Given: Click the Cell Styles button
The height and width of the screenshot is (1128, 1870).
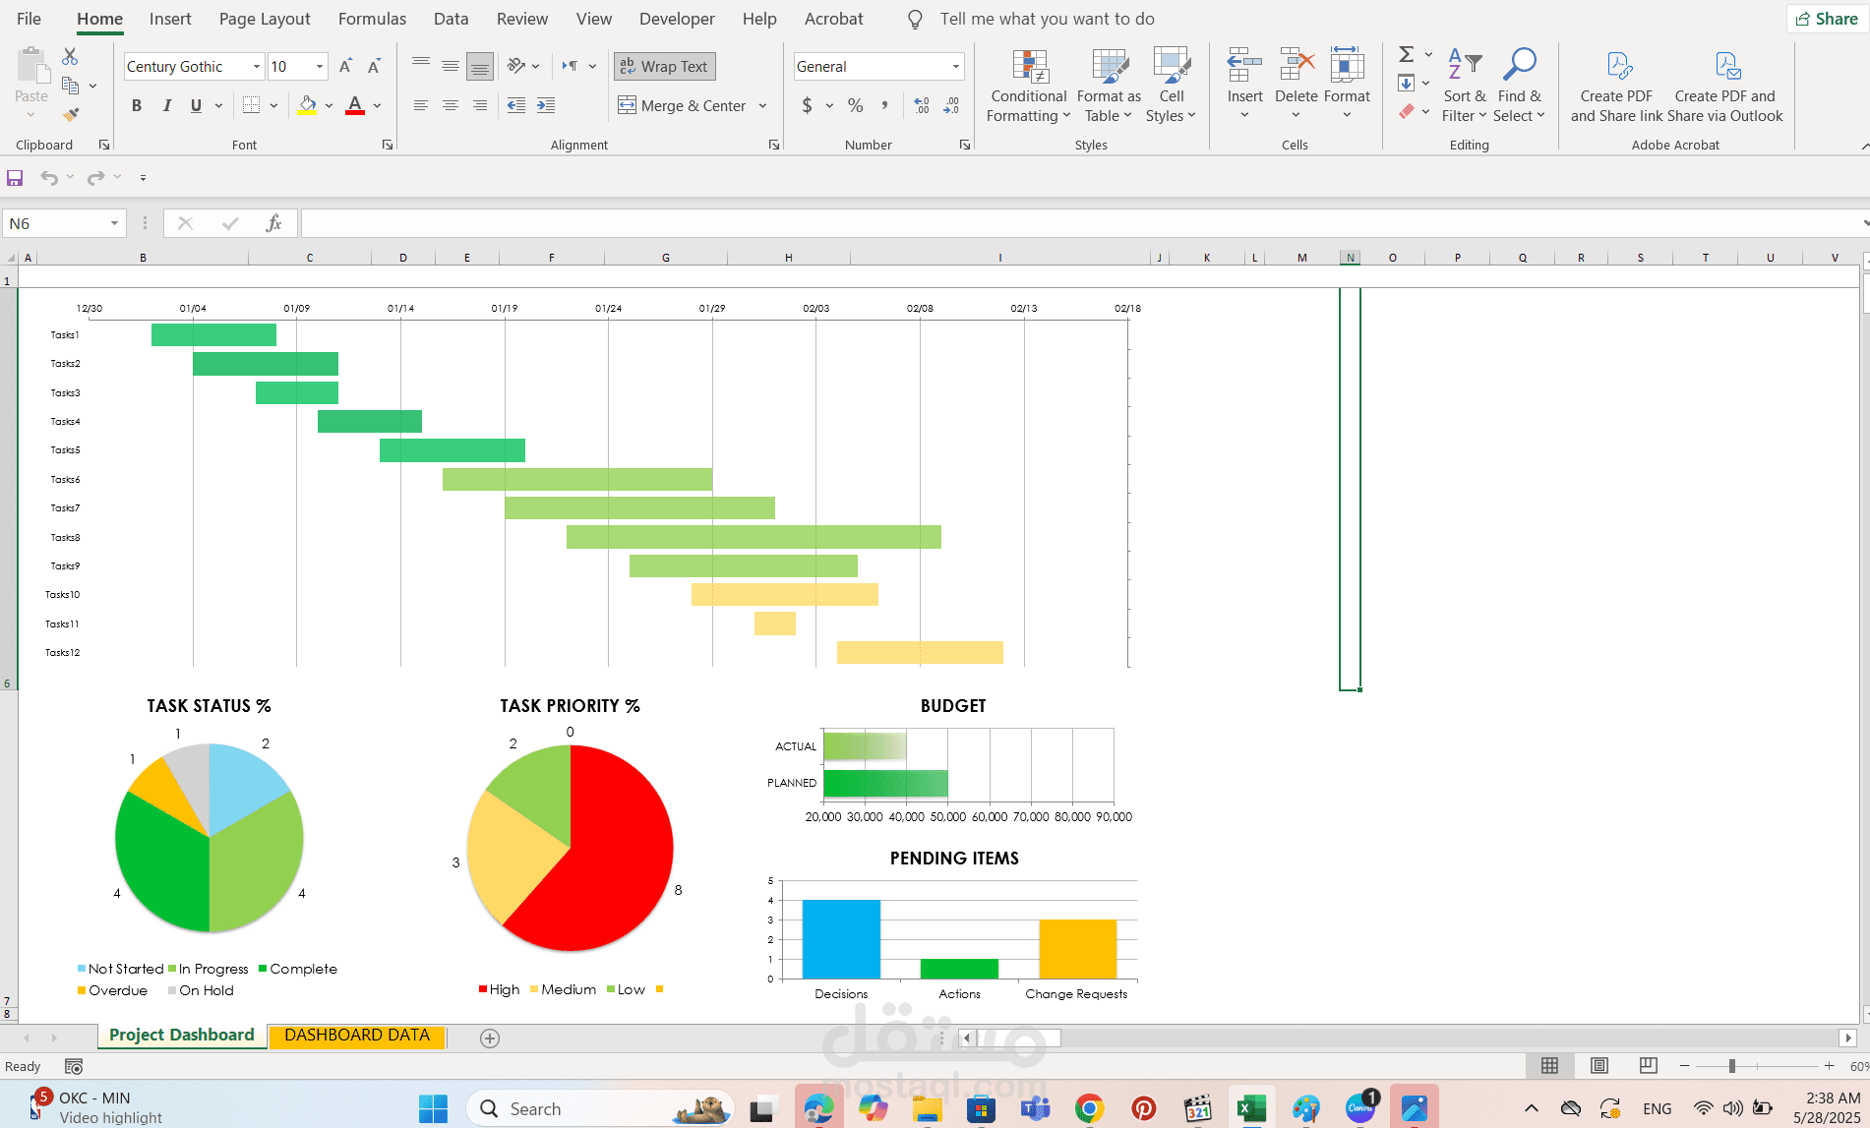Looking at the screenshot, I should pos(1171,87).
